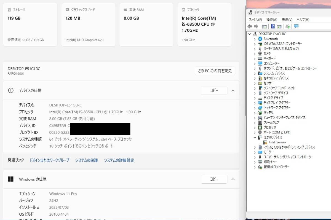
Task: Expand the Bluetooth tree node
Action: tap(255, 39)
